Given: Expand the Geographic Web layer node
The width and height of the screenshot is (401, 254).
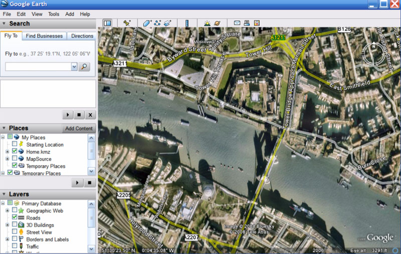Looking at the screenshot, I should click(x=8, y=210).
